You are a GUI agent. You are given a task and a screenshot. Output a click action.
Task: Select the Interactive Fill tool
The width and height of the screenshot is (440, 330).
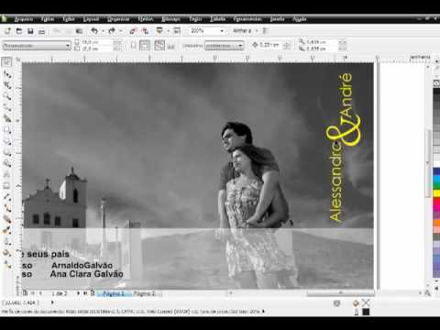[x=6, y=264]
